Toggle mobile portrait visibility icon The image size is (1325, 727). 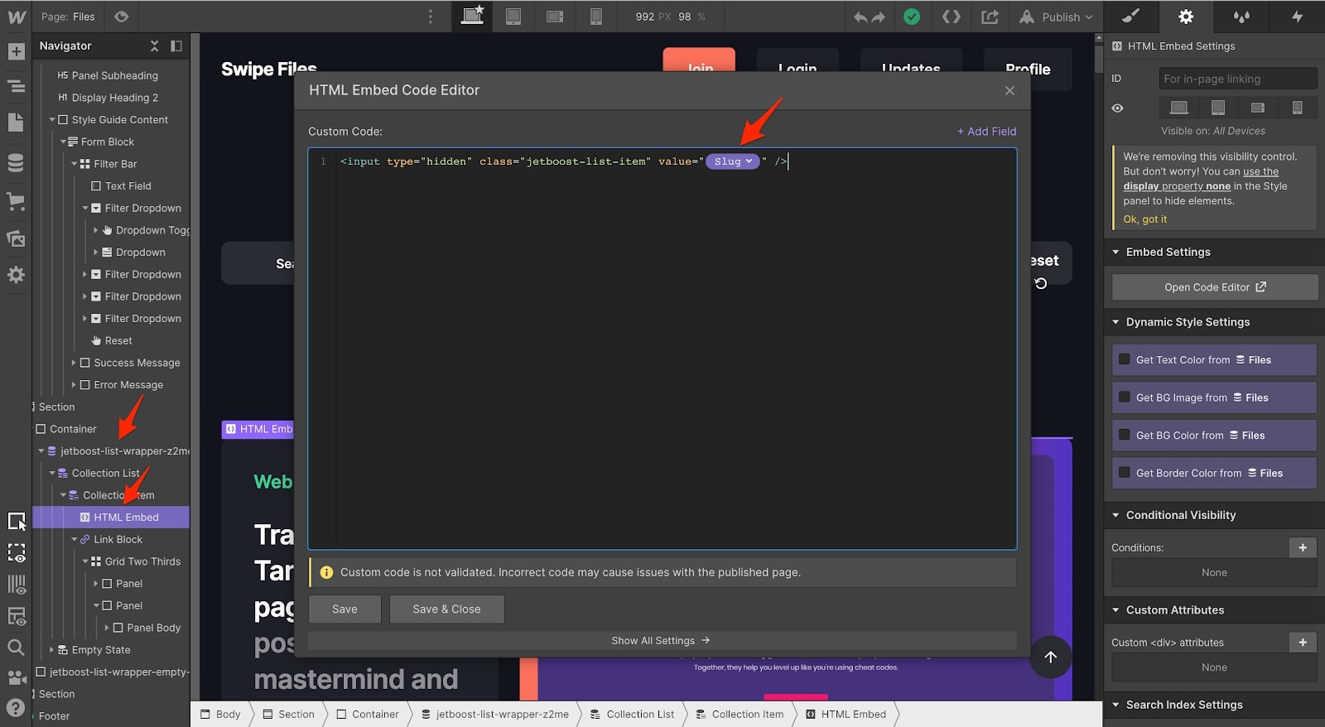[x=1297, y=108]
